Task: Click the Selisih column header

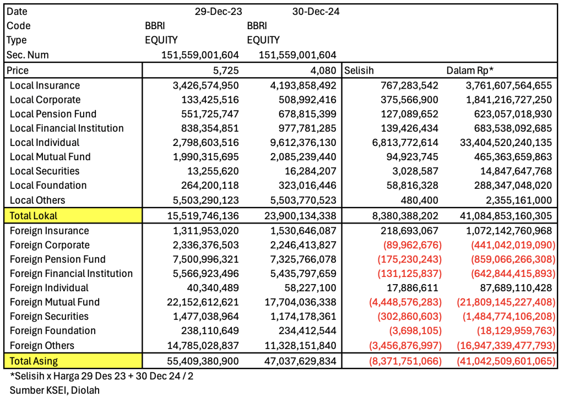Action: [x=359, y=70]
